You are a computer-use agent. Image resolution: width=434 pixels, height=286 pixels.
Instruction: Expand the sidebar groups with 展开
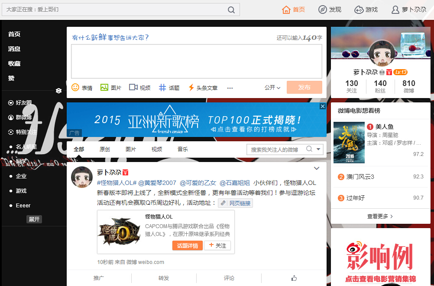point(34,219)
